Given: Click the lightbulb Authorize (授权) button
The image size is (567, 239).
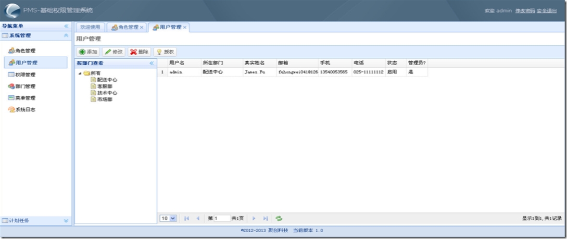Looking at the screenshot, I should coord(165,52).
